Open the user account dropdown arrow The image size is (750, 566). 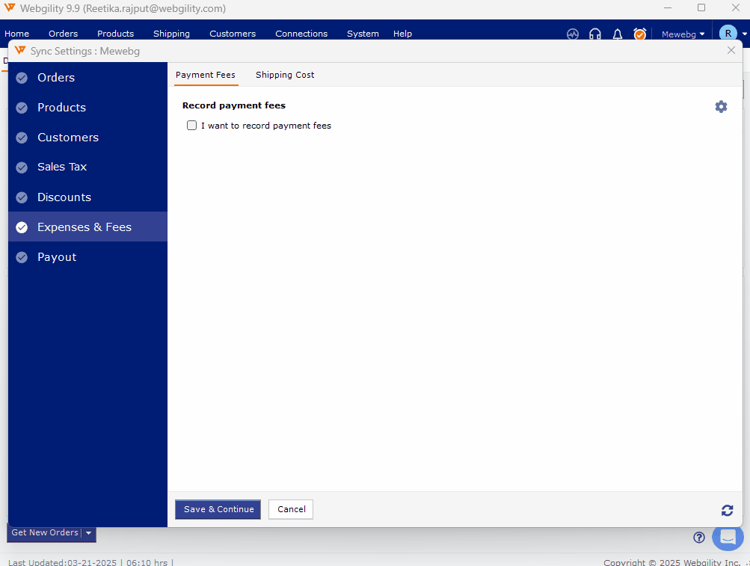(x=744, y=34)
